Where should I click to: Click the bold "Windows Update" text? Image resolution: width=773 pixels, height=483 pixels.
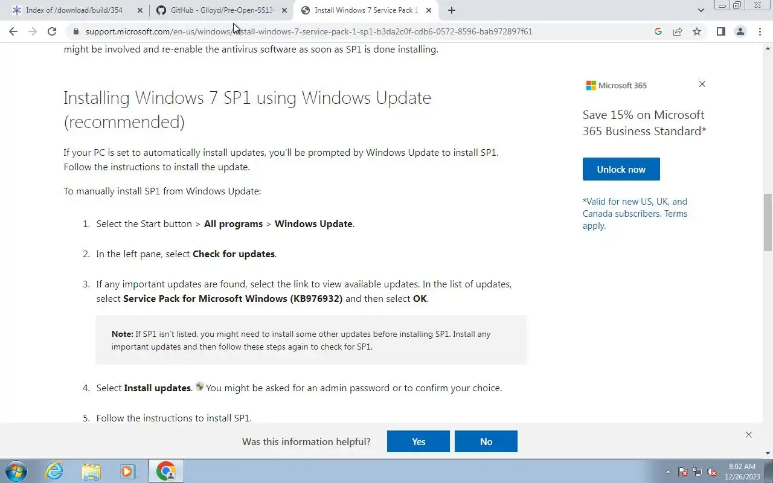click(x=313, y=224)
